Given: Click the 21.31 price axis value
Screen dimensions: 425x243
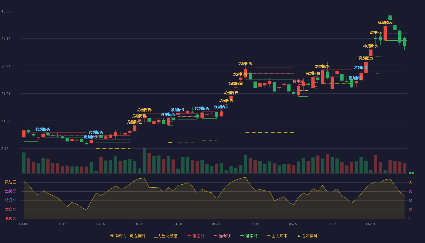Looking at the screenshot, I should tap(6, 94).
